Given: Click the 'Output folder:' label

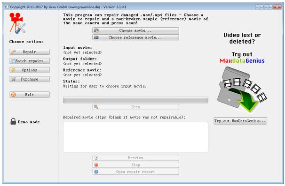Looking at the screenshot, I should click(80, 59).
